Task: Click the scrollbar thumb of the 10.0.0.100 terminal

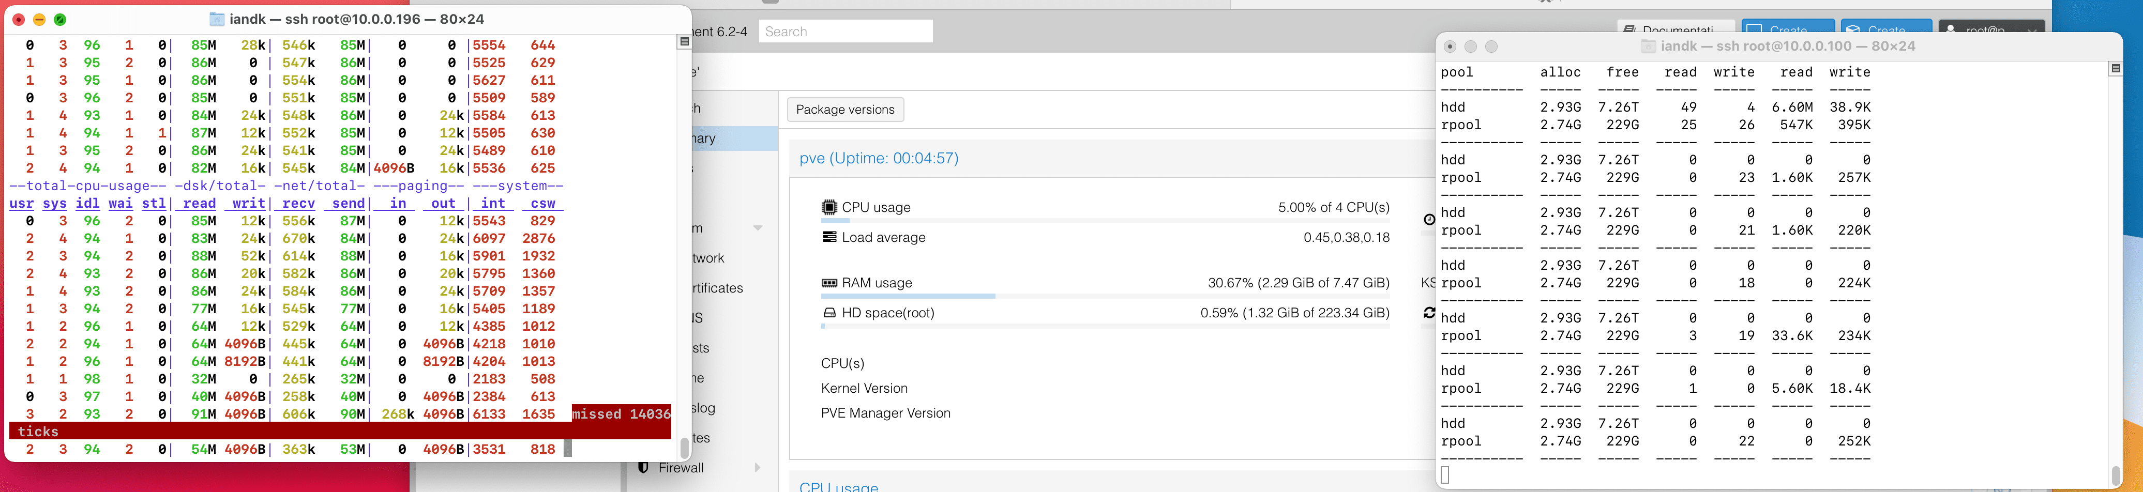Action: (2116, 476)
